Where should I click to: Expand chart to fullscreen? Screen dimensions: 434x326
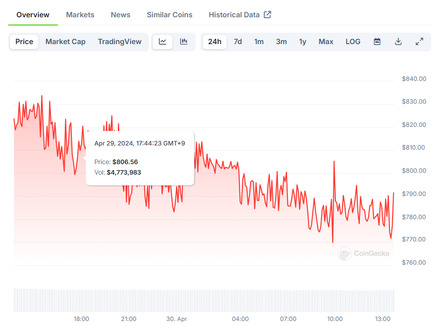click(419, 42)
